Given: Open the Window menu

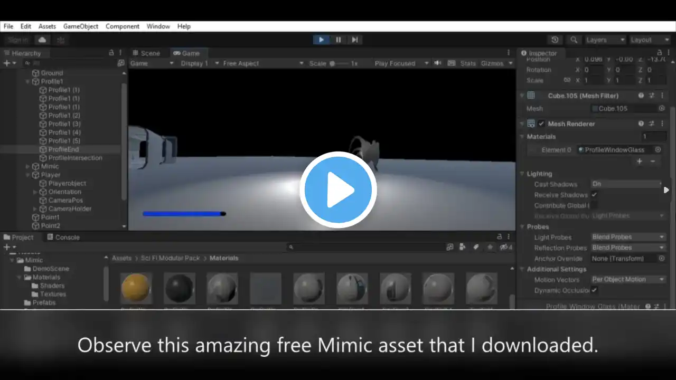Looking at the screenshot, I should coord(158,26).
